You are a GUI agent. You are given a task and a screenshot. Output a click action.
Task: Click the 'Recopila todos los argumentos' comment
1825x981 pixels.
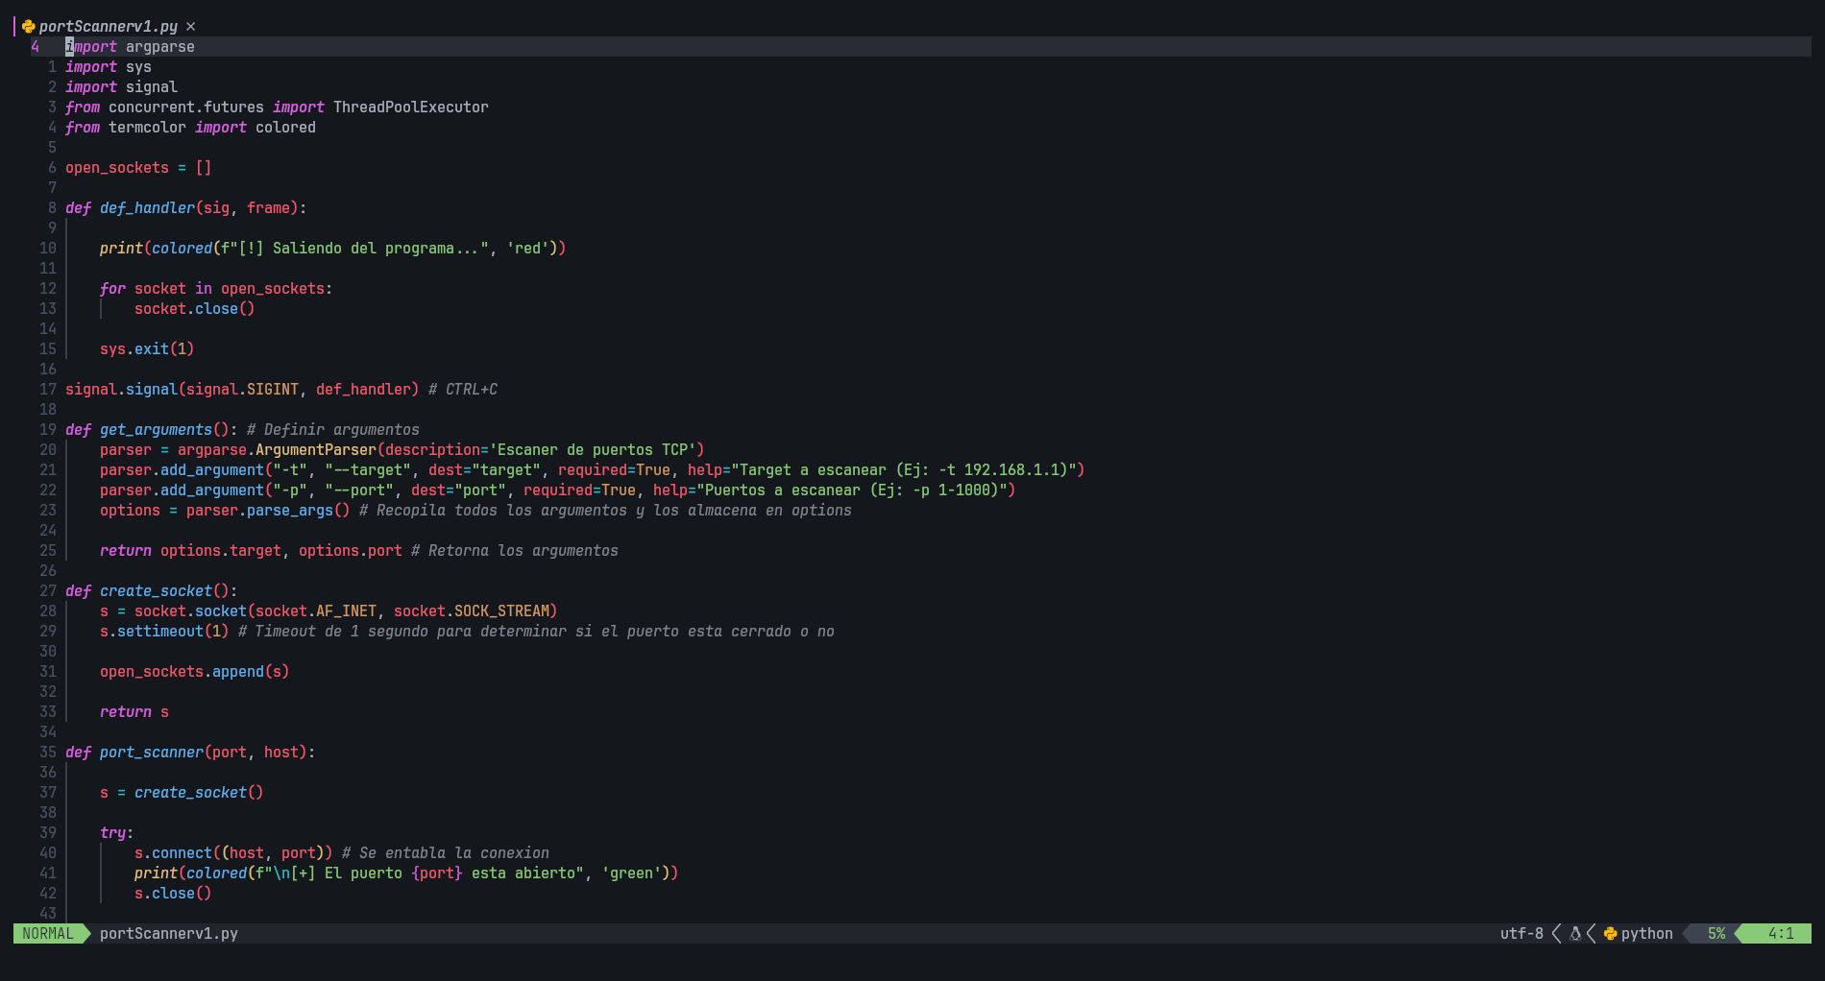(x=605, y=510)
